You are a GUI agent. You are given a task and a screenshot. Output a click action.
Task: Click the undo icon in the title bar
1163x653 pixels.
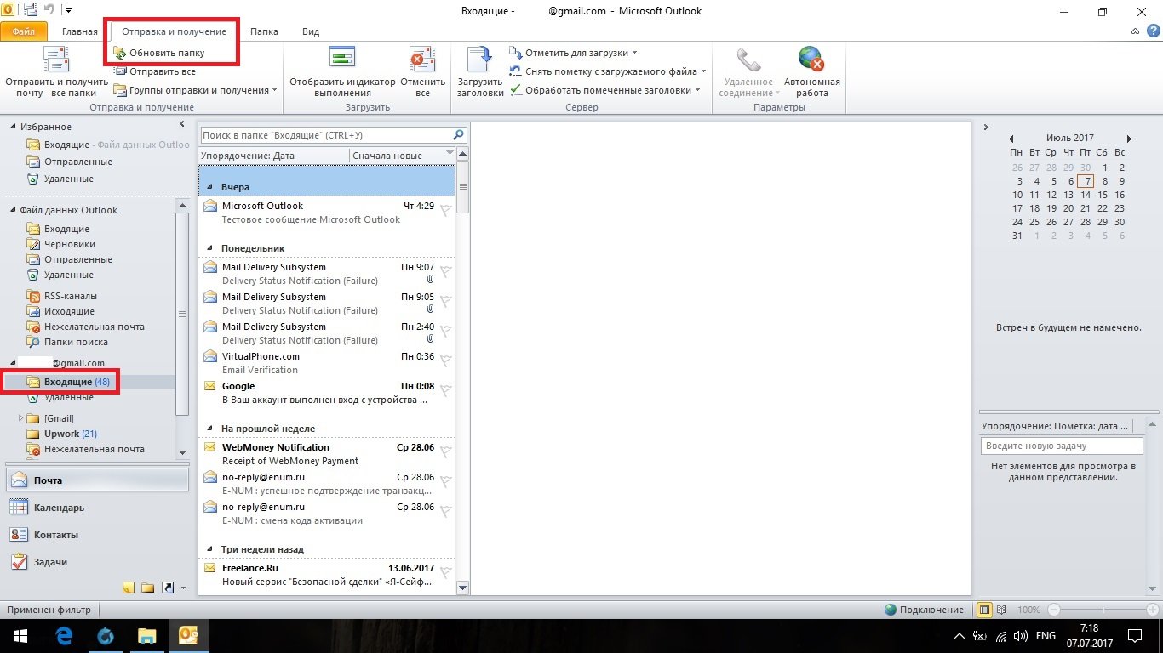pyautogui.click(x=51, y=10)
